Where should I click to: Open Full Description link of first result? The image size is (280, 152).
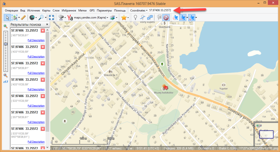36,40
